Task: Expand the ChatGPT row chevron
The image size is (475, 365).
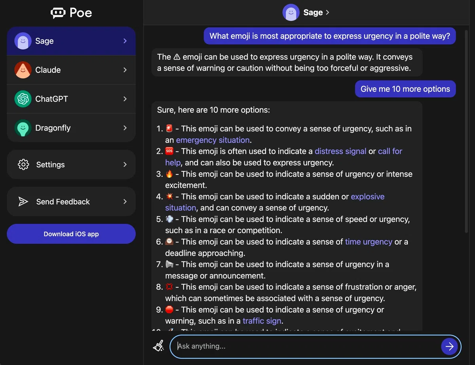Action: [125, 99]
